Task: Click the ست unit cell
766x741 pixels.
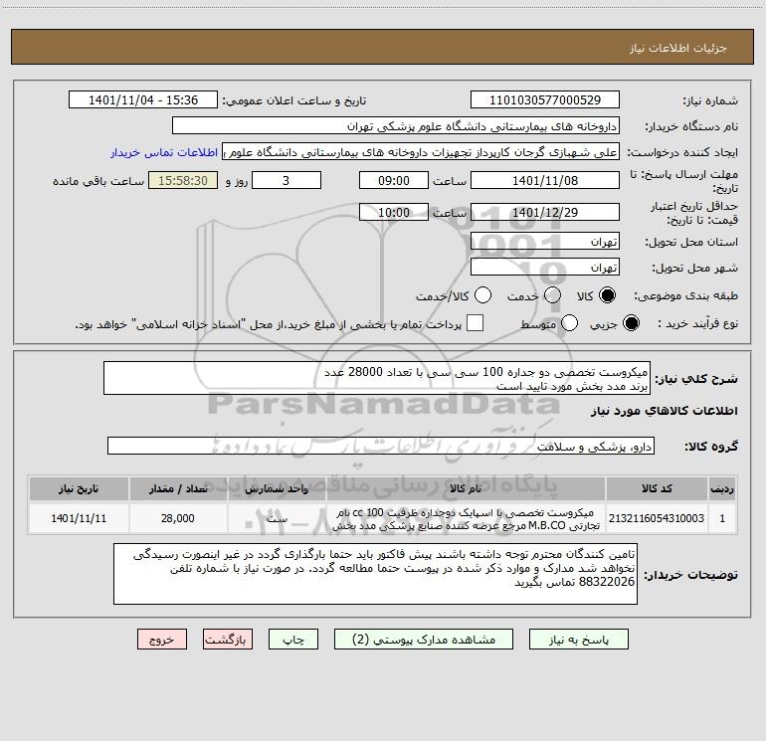Action: pos(277,518)
